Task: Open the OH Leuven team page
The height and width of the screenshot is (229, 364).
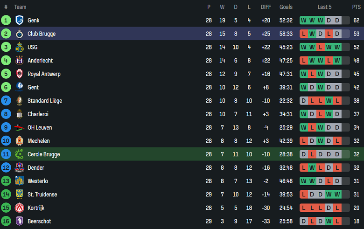Action: [40, 127]
